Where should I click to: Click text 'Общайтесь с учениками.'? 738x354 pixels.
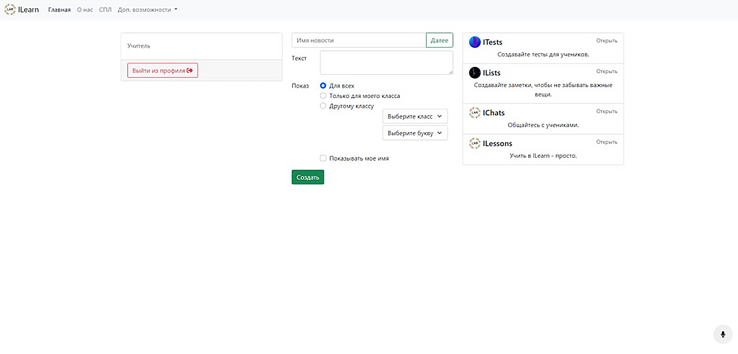(x=543, y=125)
